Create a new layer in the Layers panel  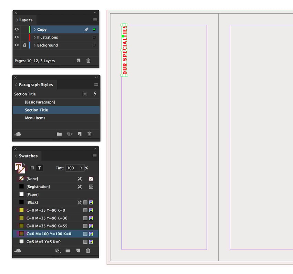point(79,61)
